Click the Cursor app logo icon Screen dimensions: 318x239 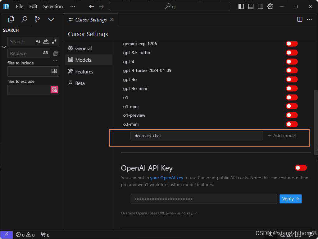tap(6, 7)
